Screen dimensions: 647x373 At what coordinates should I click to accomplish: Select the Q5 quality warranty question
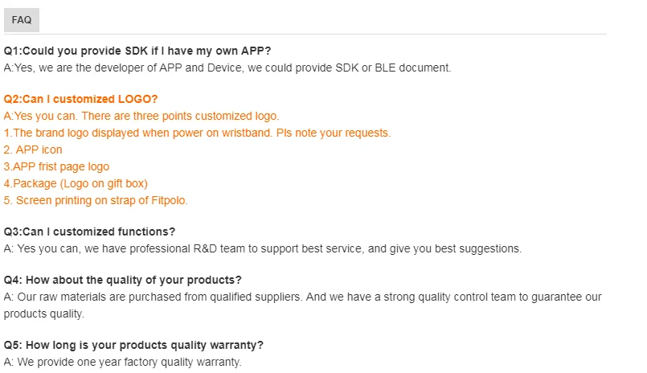click(133, 345)
